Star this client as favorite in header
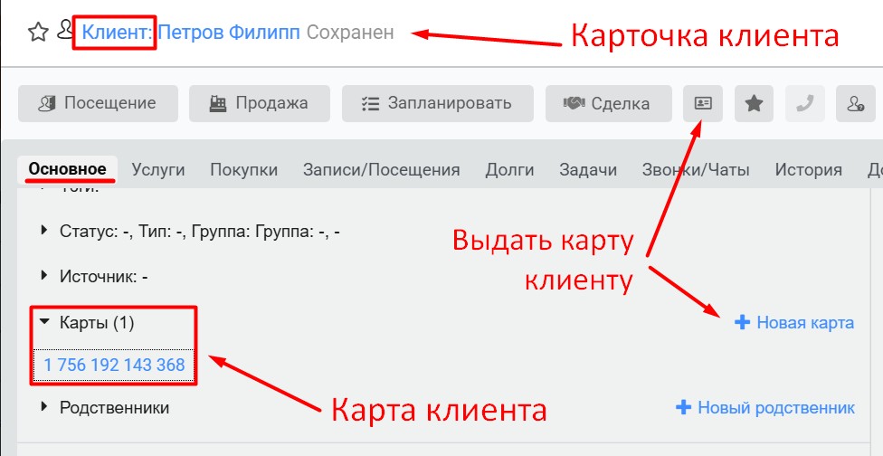Screen dimensions: 883x456 click(x=38, y=32)
